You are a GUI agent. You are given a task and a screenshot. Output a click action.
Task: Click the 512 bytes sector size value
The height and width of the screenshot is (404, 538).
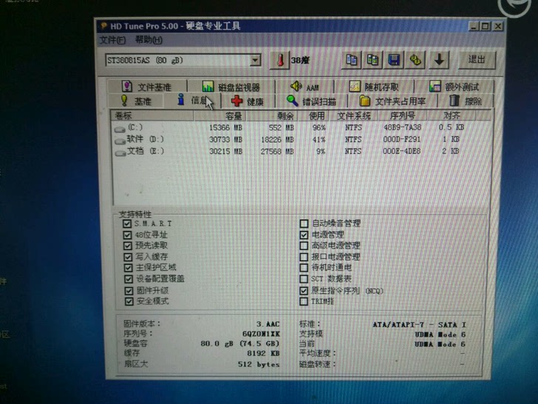point(259,365)
